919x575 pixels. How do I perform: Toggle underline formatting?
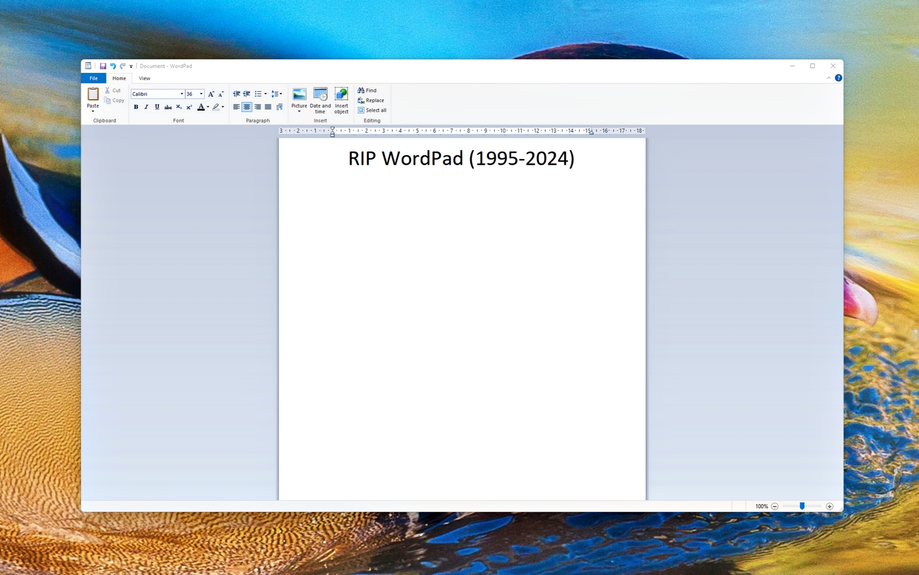coord(157,107)
